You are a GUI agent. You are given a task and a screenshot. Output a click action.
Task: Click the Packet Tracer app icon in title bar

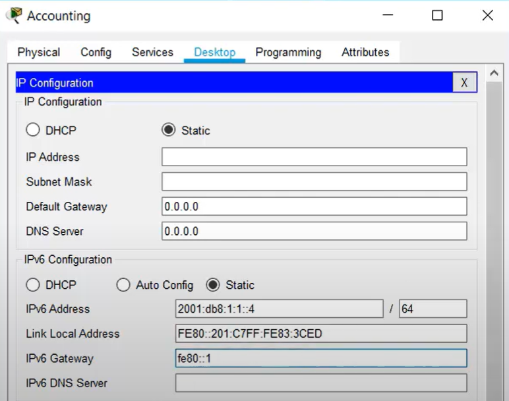click(x=14, y=15)
